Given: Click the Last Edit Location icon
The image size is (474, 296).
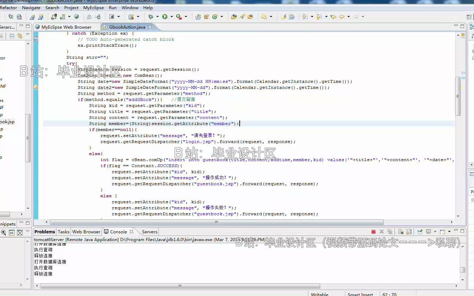Looking at the screenshot, I should (x=333, y=17).
